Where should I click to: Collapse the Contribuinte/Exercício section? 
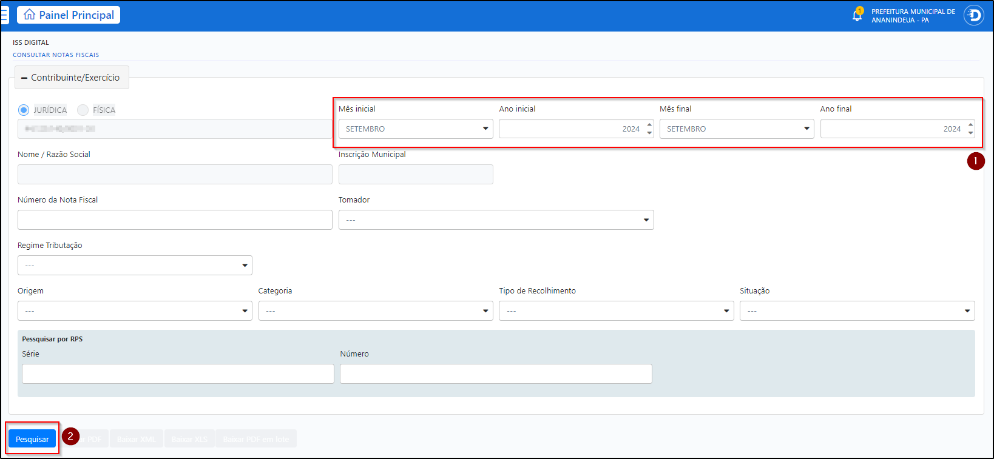tap(72, 78)
